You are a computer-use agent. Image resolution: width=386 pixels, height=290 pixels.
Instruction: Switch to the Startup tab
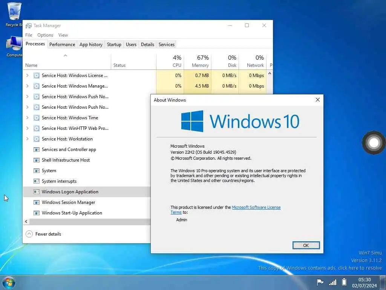(x=114, y=45)
